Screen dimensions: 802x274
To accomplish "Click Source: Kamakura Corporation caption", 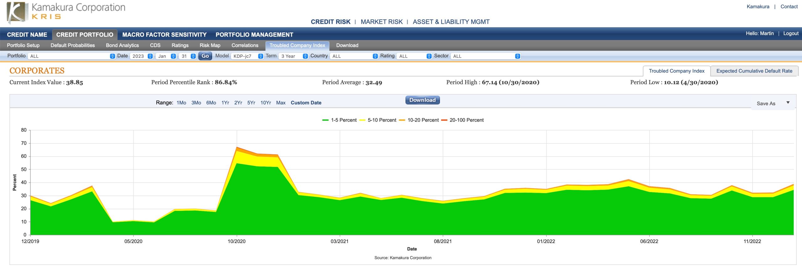I will (403, 258).
